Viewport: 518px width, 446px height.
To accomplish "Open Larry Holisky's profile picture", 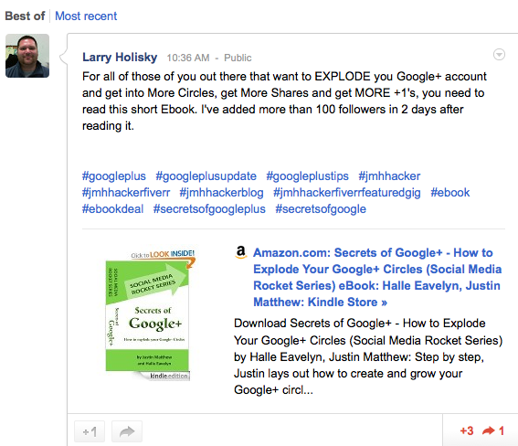I will pos(27,56).
